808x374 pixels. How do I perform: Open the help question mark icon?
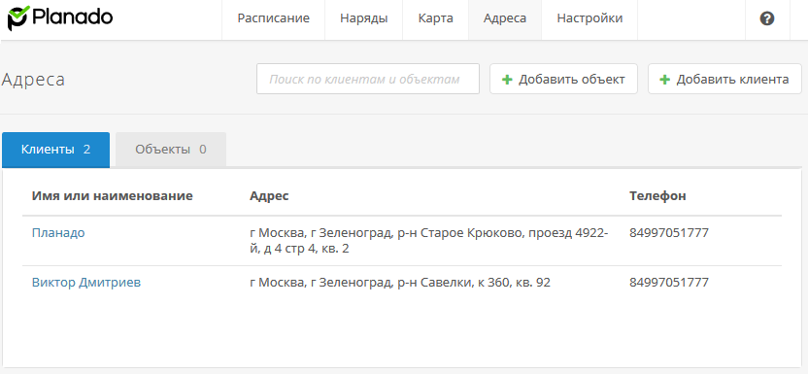click(767, 19)
